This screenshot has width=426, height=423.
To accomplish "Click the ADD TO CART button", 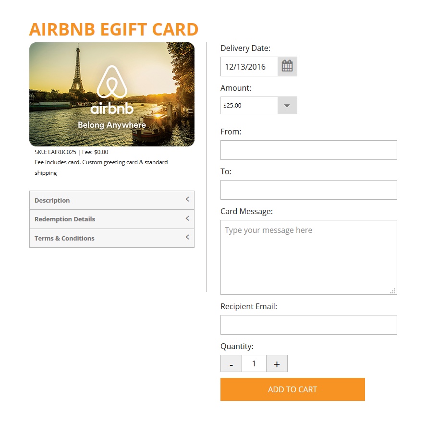I will pyautogui.click(x=292, y=389).
